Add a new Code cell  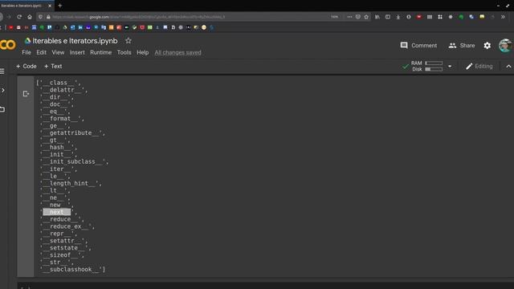tap(27, 66)
